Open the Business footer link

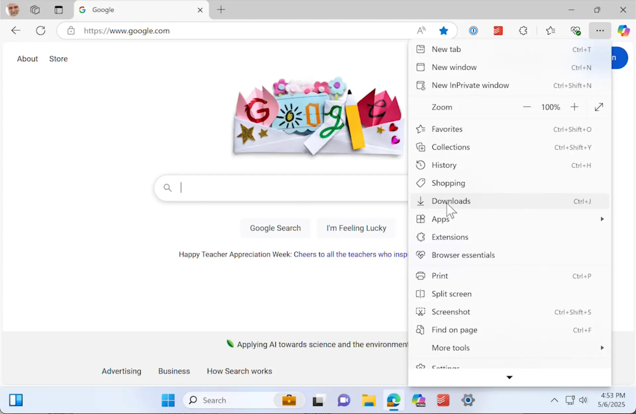coord(174,371)
